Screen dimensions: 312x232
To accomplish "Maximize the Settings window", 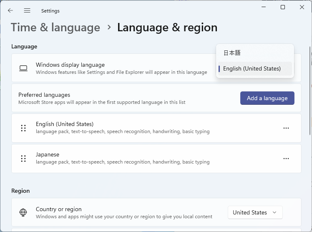I will pyautogui.click(x=283, y=7).
